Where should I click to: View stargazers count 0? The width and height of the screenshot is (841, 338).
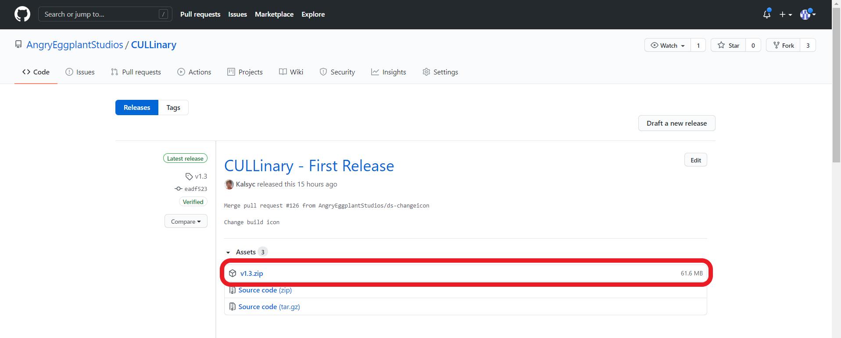pyautogui.click(x=753, y=45)
